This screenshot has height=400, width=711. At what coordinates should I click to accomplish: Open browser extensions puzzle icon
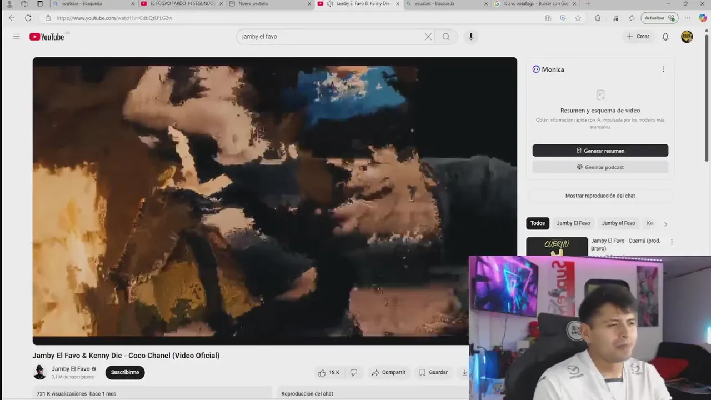point(598,18)
